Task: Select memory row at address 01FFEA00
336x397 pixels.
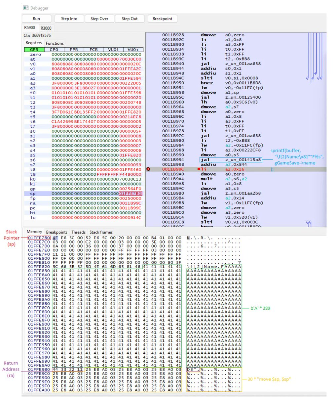Action: pos(134,390)
